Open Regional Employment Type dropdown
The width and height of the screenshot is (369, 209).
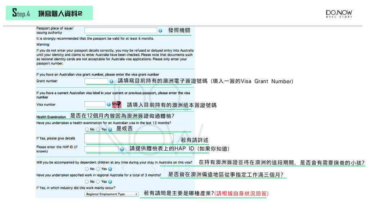[x=112, y=194]
